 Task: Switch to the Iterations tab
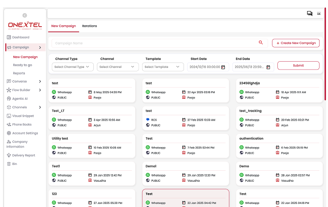point(89,26)
